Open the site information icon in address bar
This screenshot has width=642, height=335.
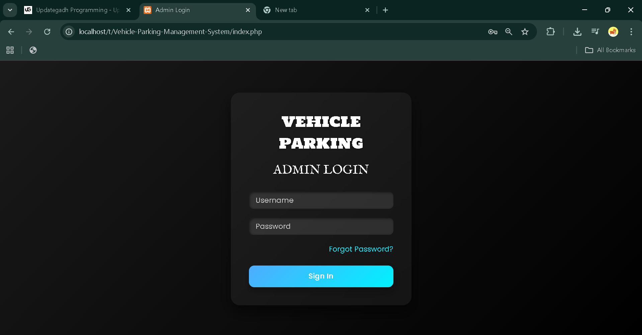pos(69,32)
